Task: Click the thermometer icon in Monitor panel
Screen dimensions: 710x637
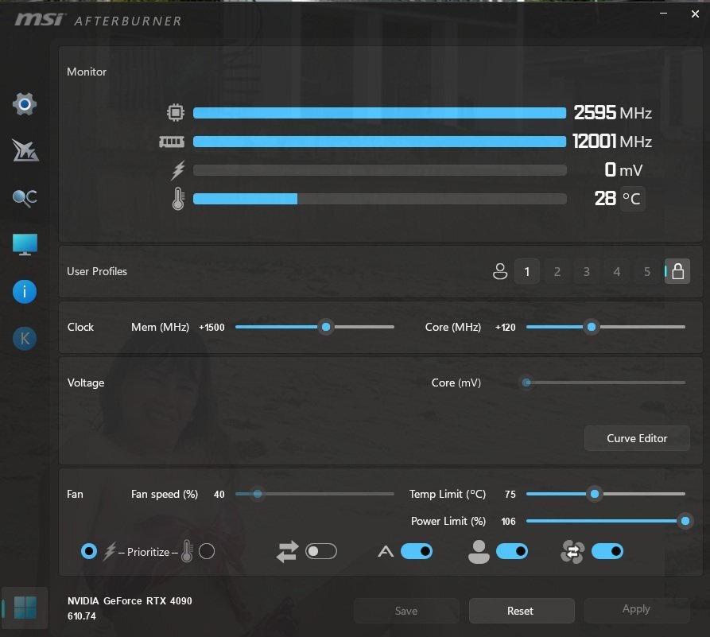Action: point(178,199)
